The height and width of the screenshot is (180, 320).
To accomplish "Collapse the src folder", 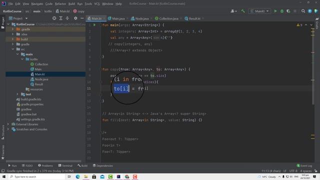I will pyautogui.click(x=13, y=49).
